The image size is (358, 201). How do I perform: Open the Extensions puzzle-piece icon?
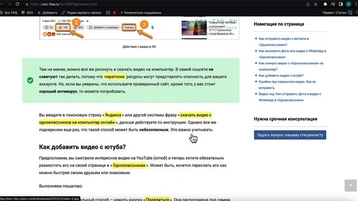[326, 4]
